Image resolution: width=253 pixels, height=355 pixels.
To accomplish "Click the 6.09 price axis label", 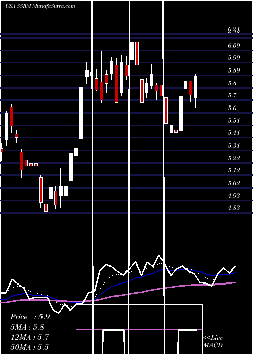I will point(234,46).
